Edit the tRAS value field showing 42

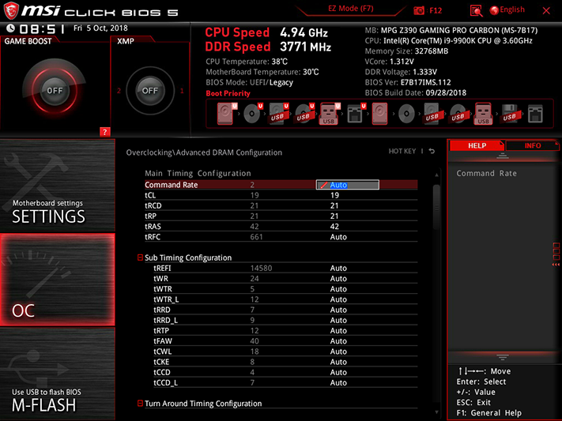pos(334,227)
